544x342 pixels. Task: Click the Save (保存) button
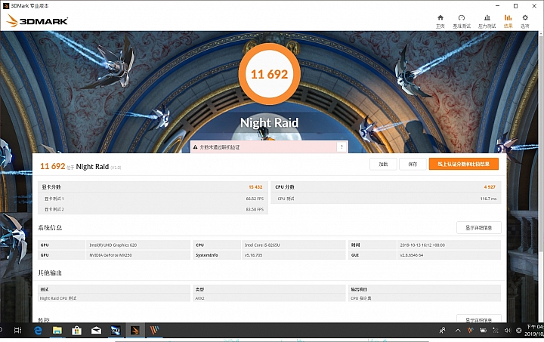(x=413, y=165)
